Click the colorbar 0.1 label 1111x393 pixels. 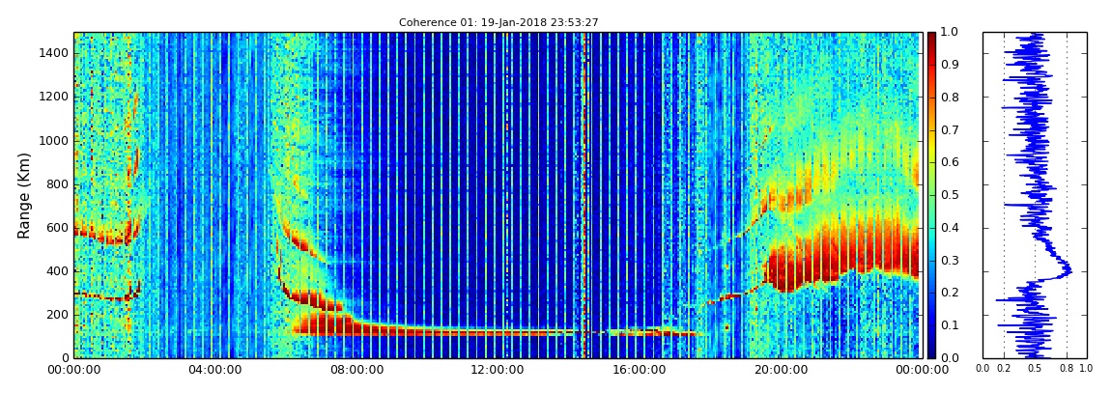(948, 325)
